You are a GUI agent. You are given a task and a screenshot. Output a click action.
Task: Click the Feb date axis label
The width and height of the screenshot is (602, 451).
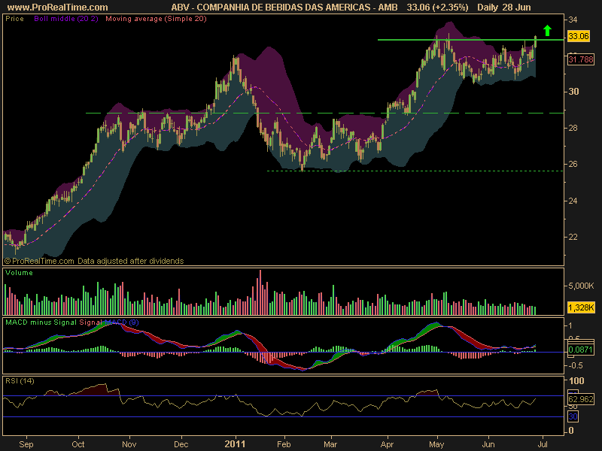[x=284, y=444]
